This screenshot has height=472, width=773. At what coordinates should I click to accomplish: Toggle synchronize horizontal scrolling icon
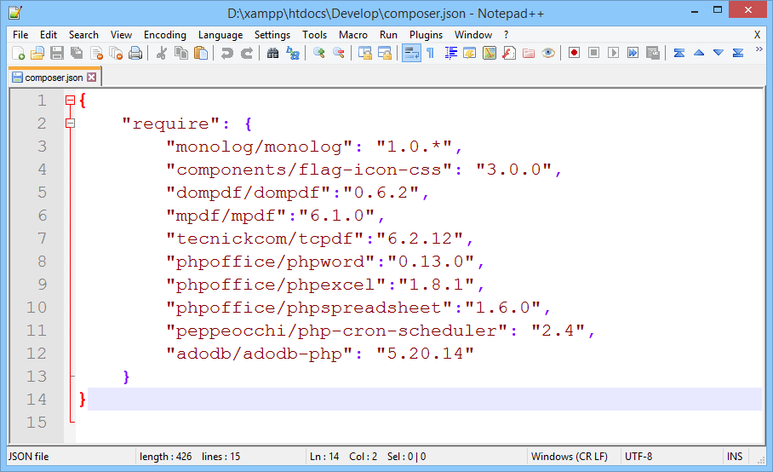pyautogui.click(x=385, y=53)
